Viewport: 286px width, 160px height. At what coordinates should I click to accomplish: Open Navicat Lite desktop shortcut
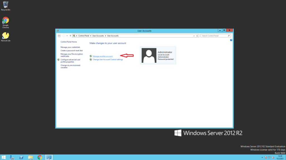(x=6, y=37)
